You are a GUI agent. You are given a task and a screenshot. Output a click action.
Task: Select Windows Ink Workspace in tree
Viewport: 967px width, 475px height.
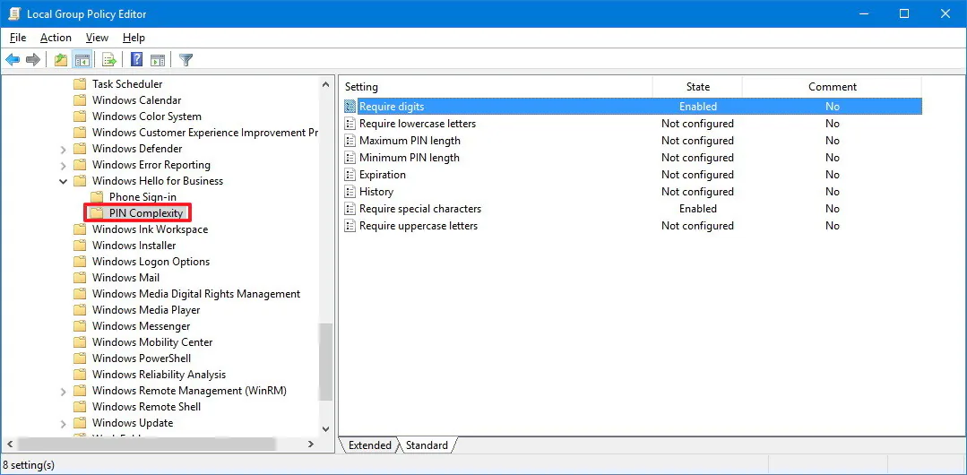(150, 229)
